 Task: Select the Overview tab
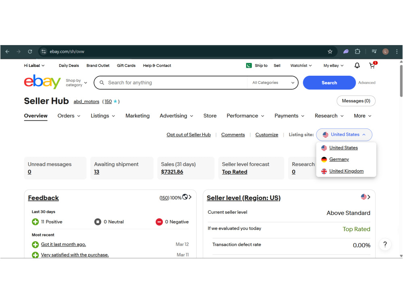point(36,116)
